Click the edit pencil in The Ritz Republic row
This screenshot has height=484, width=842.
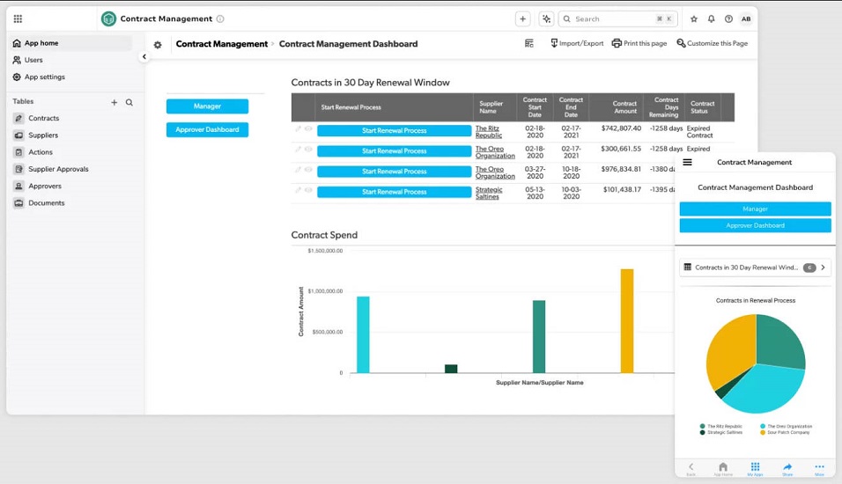pos(299,128)
